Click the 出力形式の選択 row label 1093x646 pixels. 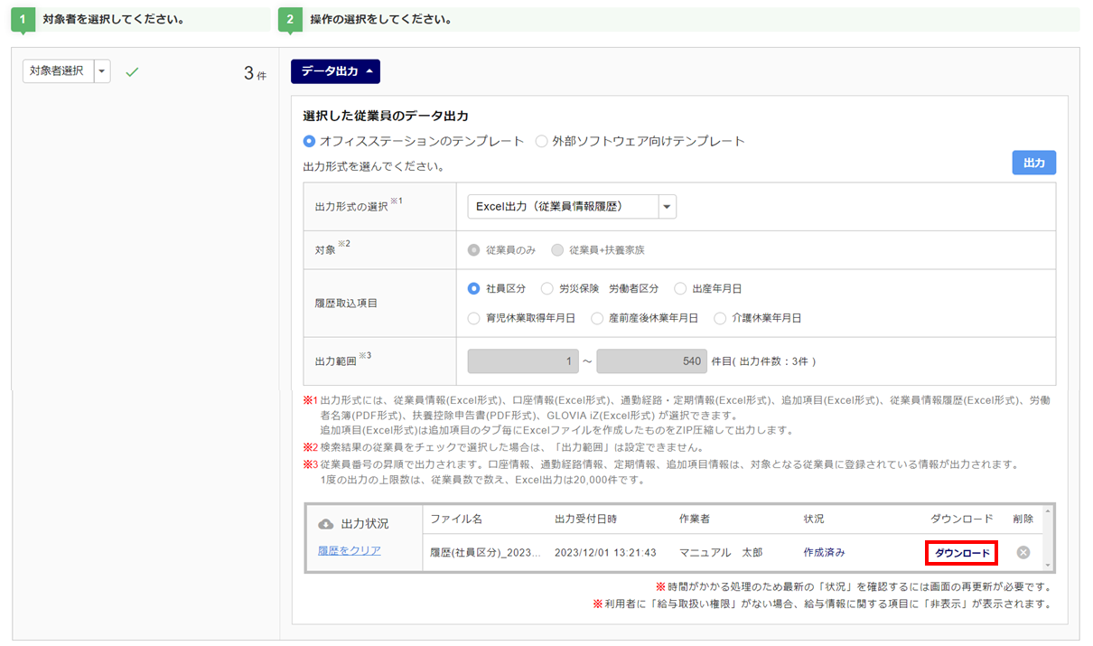tap(351, 207)
